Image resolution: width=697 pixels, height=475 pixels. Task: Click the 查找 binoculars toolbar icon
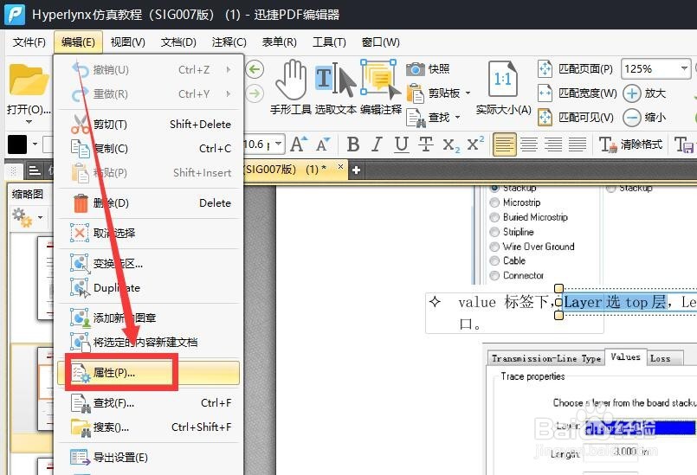416,118
